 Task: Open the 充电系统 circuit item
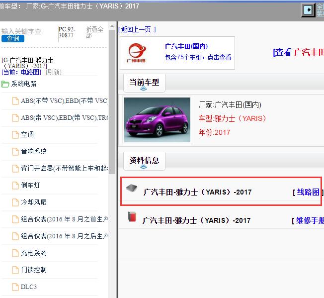pyautogui.click(x=34, y=253)
